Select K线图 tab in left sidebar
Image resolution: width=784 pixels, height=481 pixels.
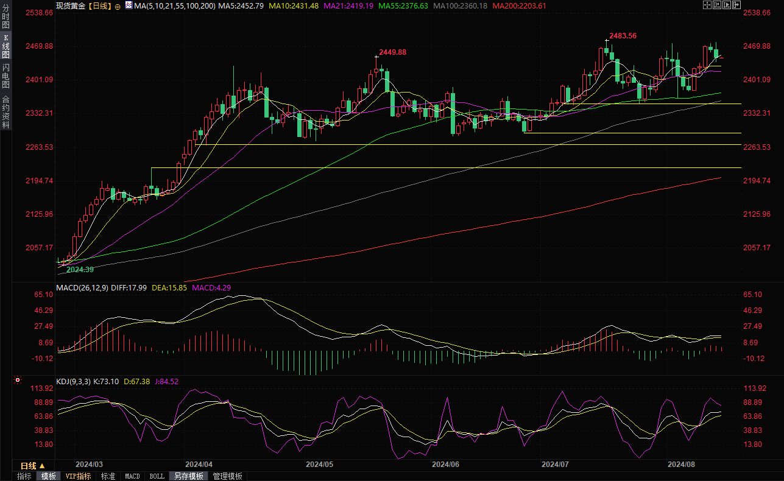click(5, 47)
